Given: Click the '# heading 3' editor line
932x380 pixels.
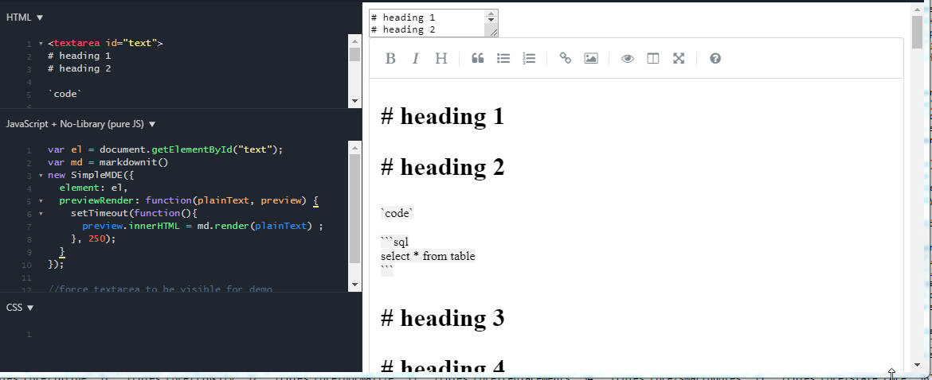Looking at the screenshot, I should (x=442, y=318).
